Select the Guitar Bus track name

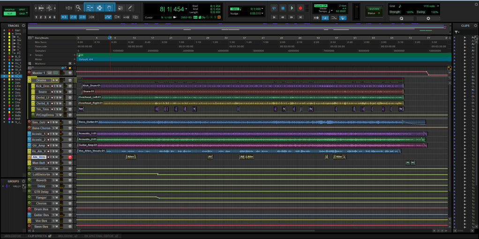[40, 215]
